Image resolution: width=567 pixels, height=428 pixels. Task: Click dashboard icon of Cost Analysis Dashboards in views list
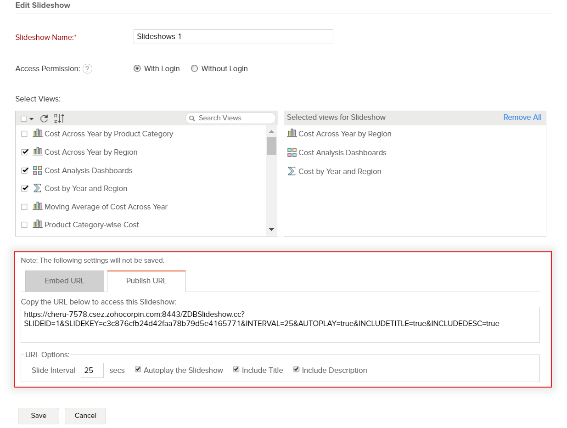38,170
